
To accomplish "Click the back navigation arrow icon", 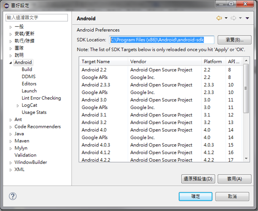I will point(219,18).
